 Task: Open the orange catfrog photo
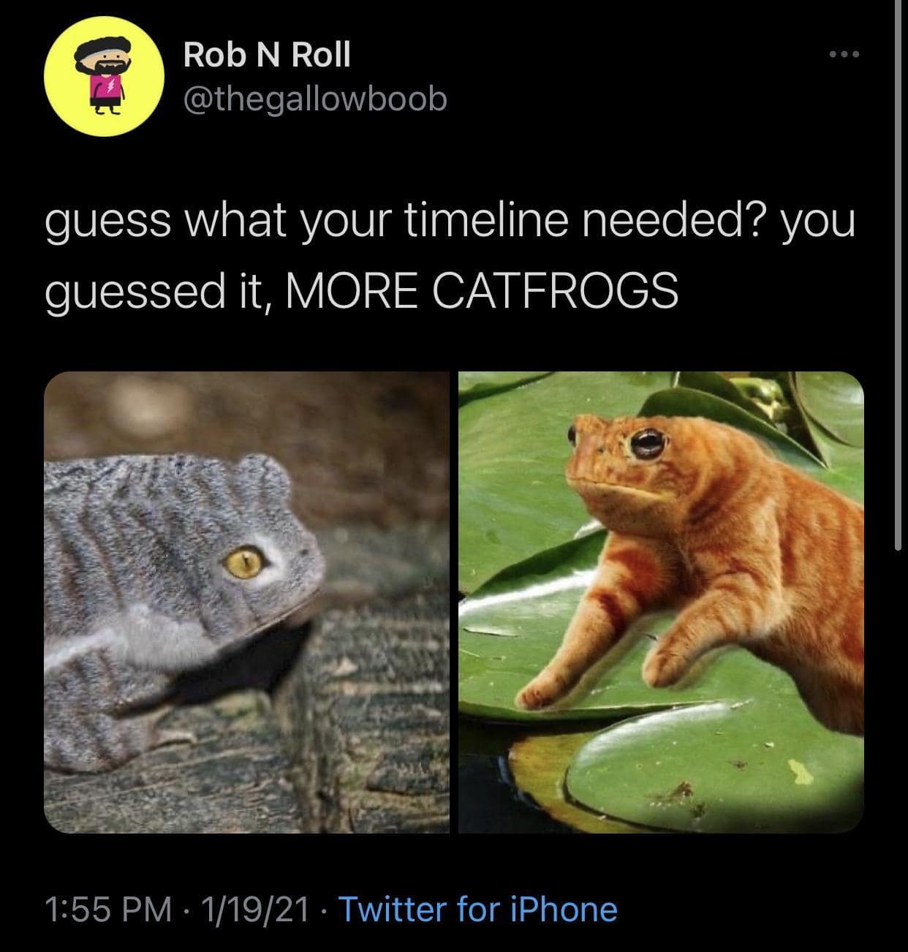tap(661, 602)
